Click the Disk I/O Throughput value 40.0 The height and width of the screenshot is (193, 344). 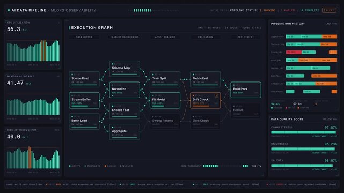(x=13, y=137)
